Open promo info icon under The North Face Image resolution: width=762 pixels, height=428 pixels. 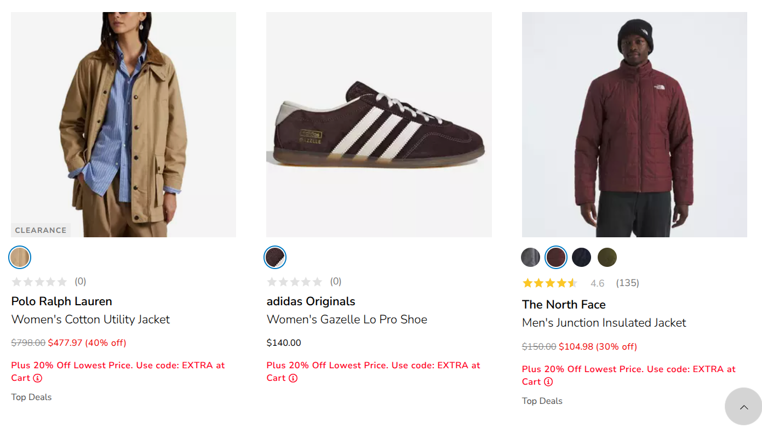click(548, 382)
